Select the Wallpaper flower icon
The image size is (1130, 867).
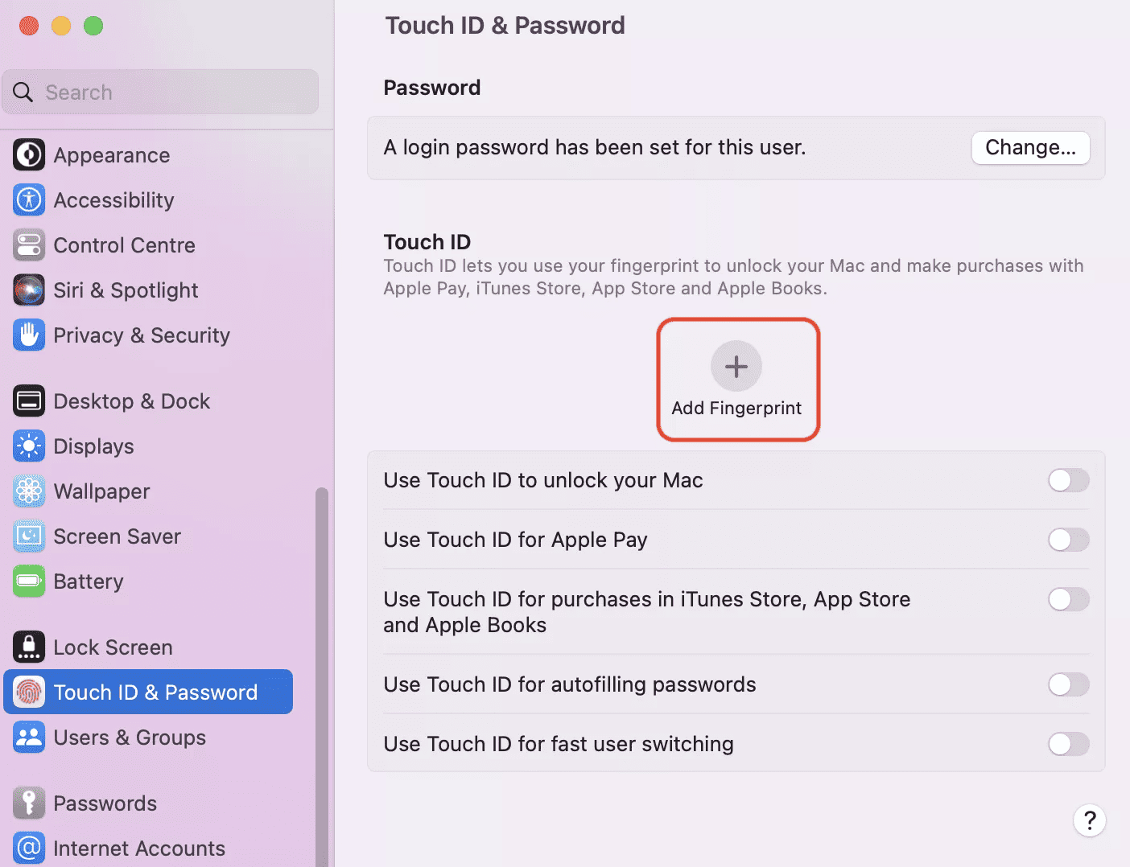click(x=29, y=491)
